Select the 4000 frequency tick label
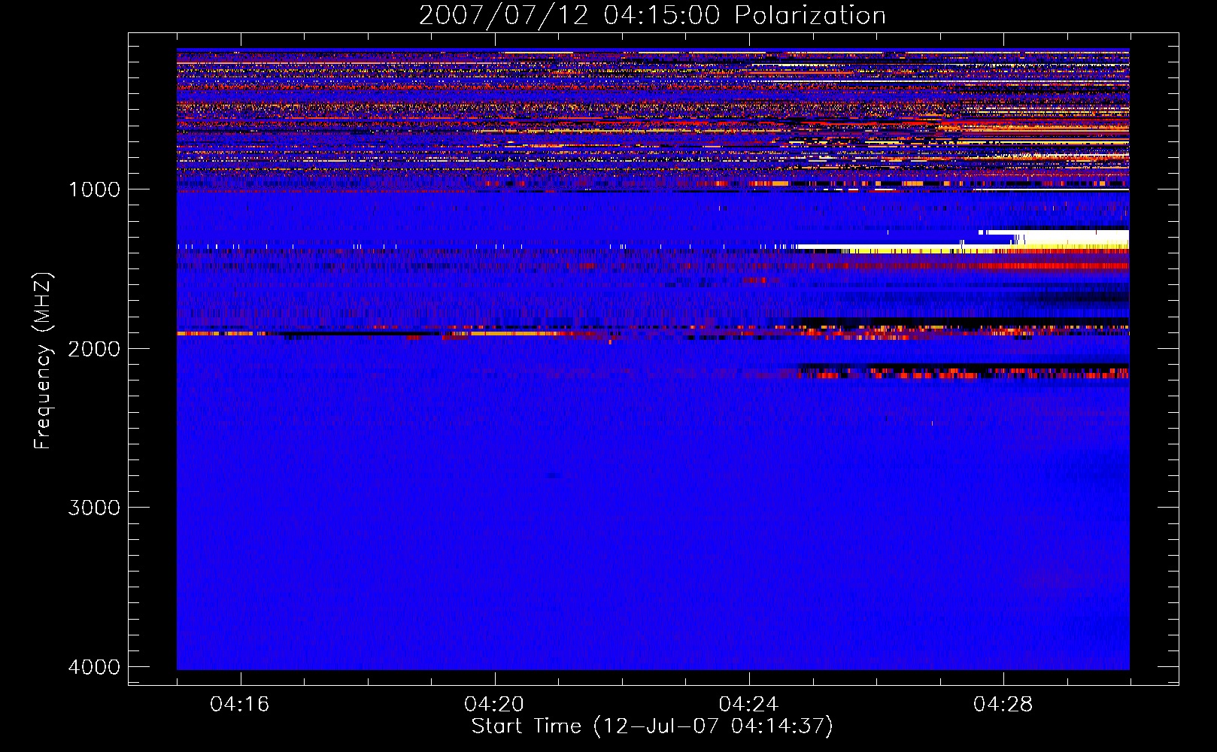The width and height of the screenshot is (1217, 752). coord(94,667)
